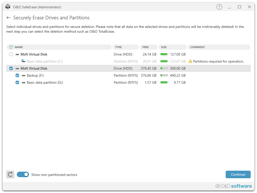Check the 127.00 GB Msft Virtual Disk

tap(11, 54)
